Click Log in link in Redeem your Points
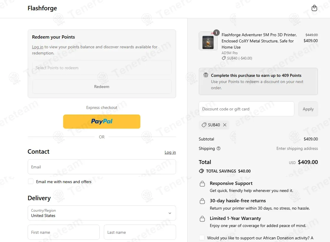Viewport: 330px width, 242px height. click(x=37, y=47)
